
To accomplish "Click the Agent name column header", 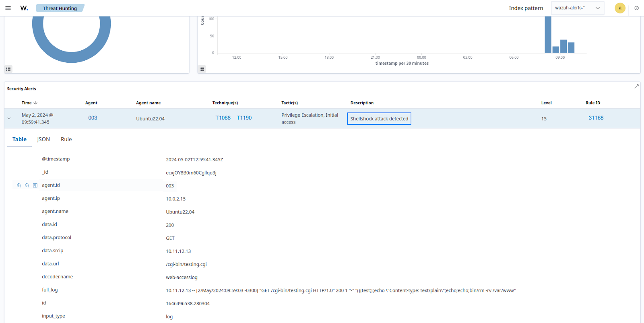I will (x=148, y=103).
